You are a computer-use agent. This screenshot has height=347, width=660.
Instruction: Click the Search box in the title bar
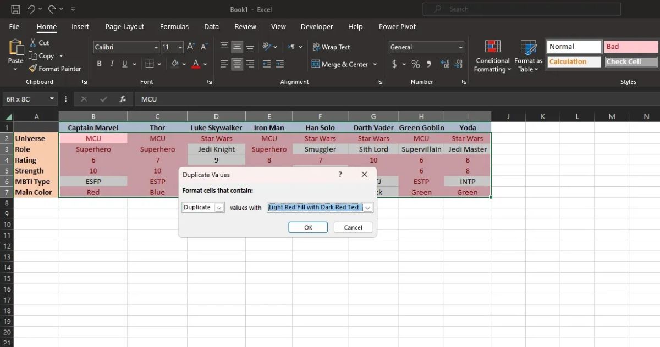[x=521, y=9]
